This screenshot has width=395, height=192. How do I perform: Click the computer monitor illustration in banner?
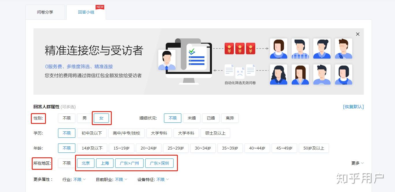[x=189, y=62]
